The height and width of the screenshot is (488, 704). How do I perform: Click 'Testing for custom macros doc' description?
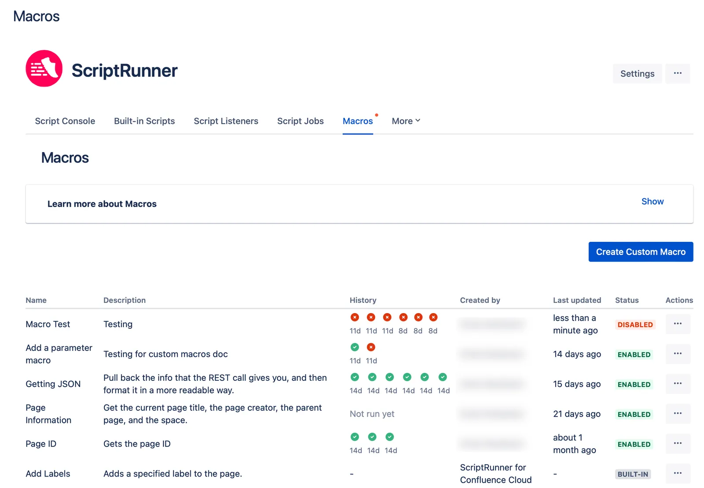pos(165,354)
